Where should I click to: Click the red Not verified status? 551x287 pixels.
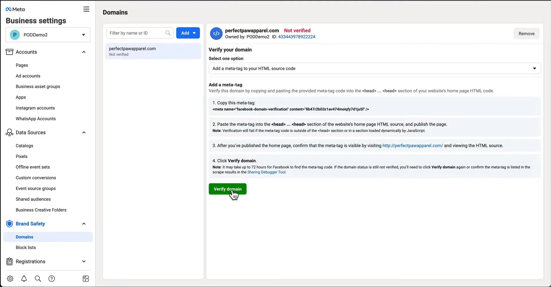297,30
